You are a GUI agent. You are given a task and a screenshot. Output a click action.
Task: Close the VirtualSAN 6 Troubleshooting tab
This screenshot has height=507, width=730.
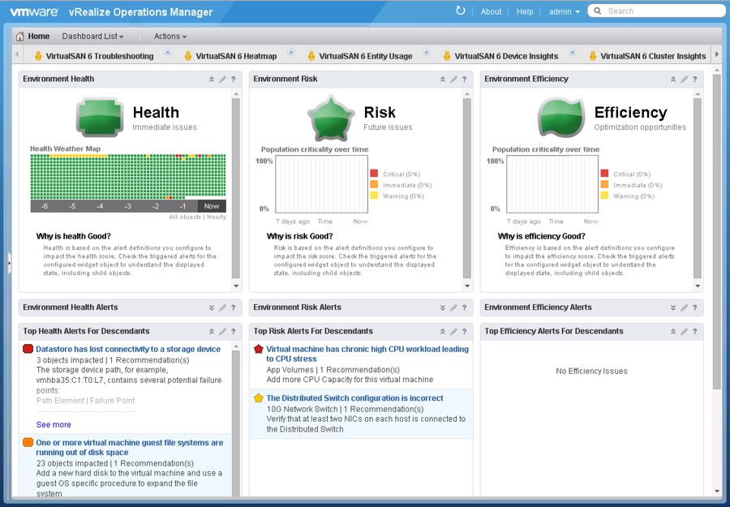[x=168, y=52]
